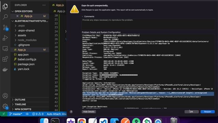Open the Manage gear settings icon
The height and width of the screenshot is (123, 218).
coord(5,106)
